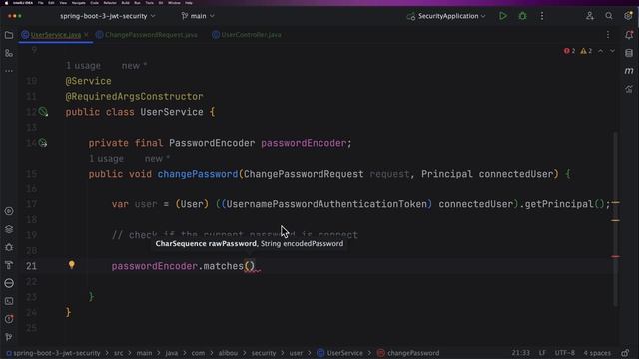Switch to the UserService.java tab
The height and width of the screenshot is (359, 639).
pos(56,35)
